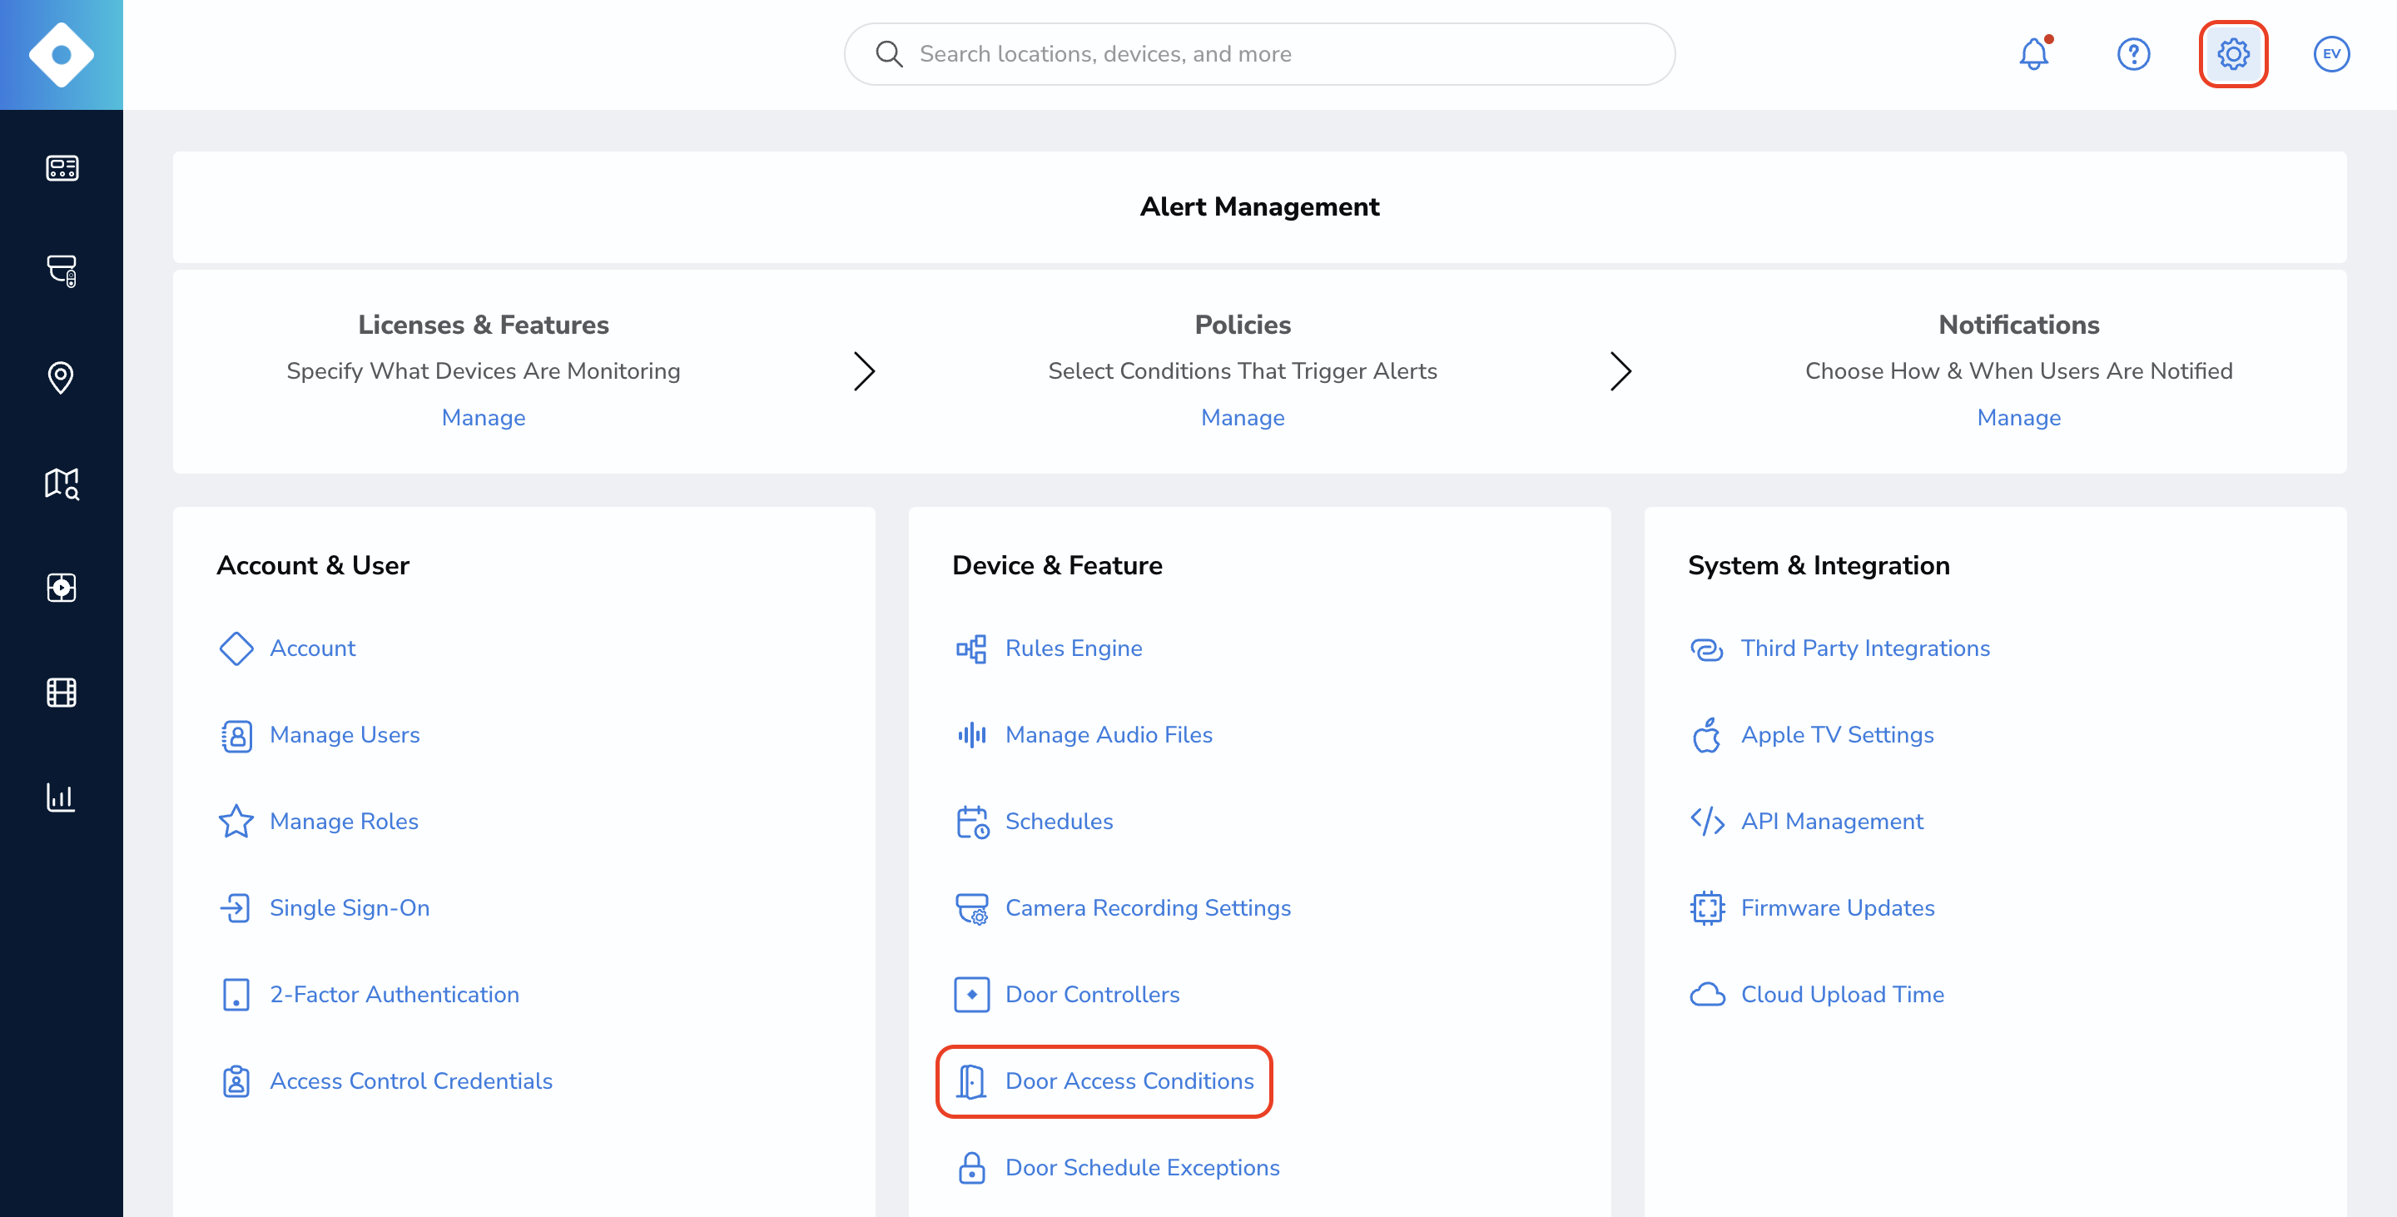
Task: Open API Management
Action: (1831, 822)
